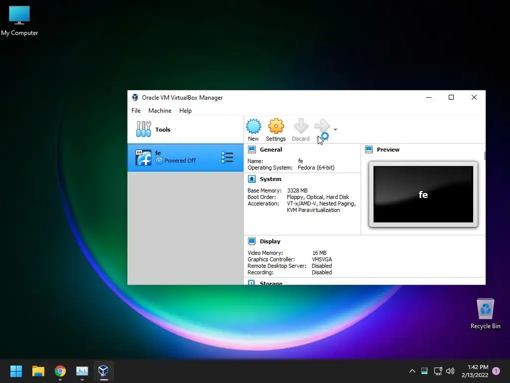Image resolution: width=510 pixels, height=383 pixels.
Task: Maximize the VirtualBox Manager window
Action: (x=451, y=97)
